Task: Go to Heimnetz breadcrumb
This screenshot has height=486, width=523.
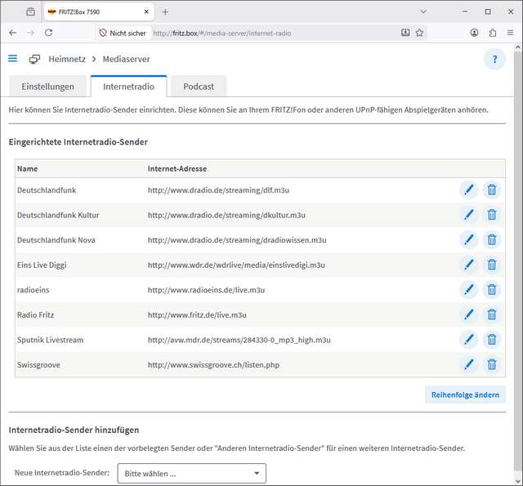Action: (67, 59)
